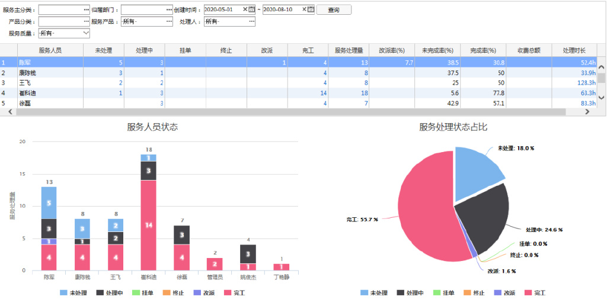Viewport: 607px width, 306px height.
Task: Open 崔科迪's 服务处理量 value 18 link
Action: (365, 93)
